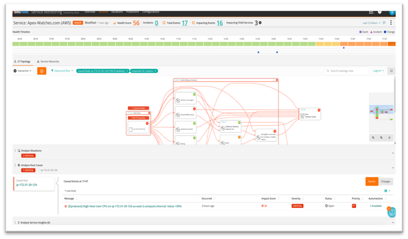Show the Events view button
This screenshot has width=408, height=239.
click(372, 182)
